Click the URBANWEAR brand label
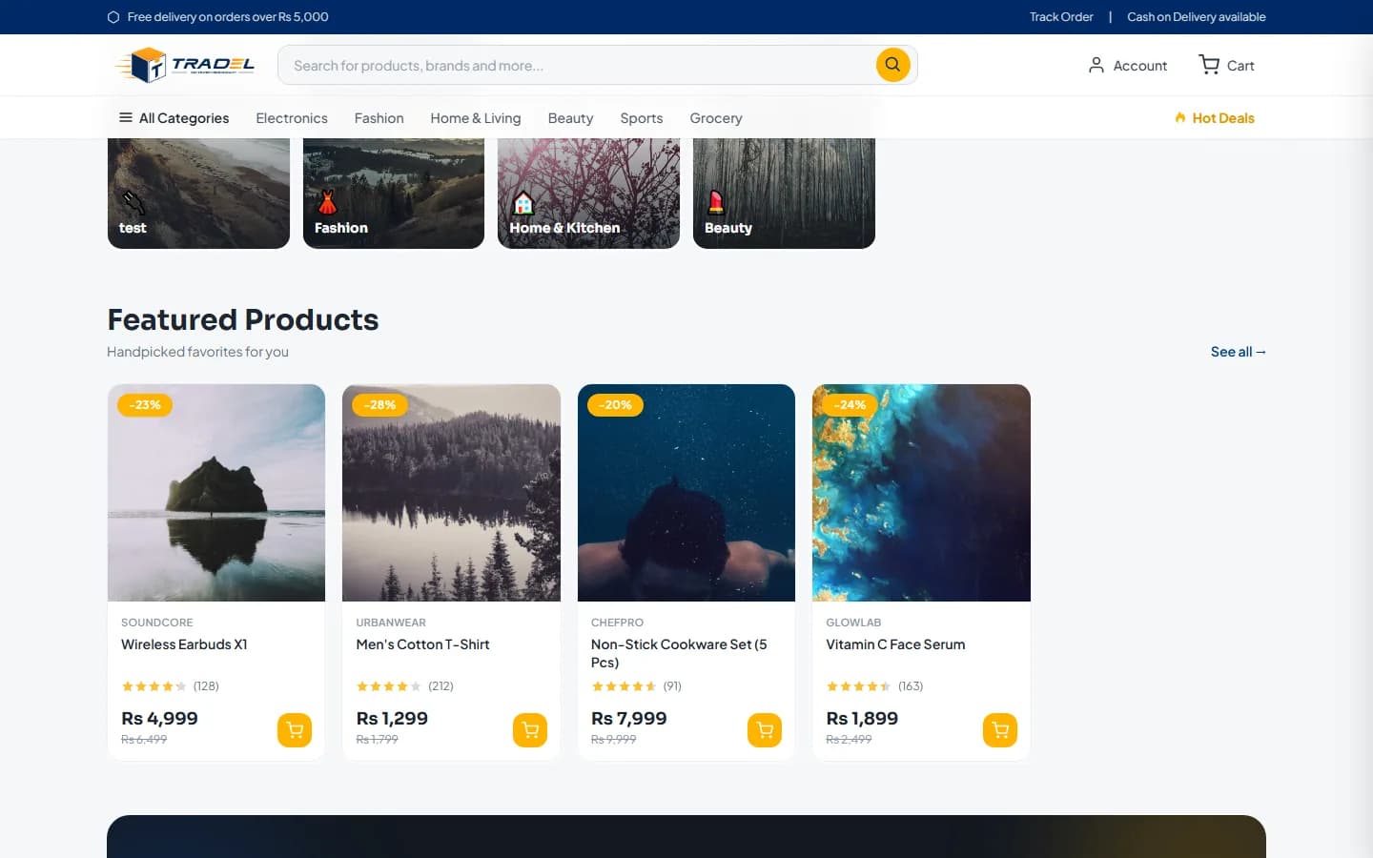This screenshot has width=1373, height=858. tap(391, 623)
